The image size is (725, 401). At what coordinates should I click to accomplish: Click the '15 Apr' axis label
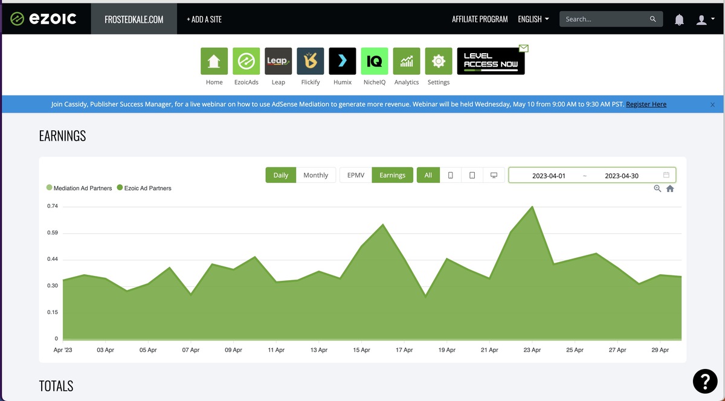pos(361,350)
